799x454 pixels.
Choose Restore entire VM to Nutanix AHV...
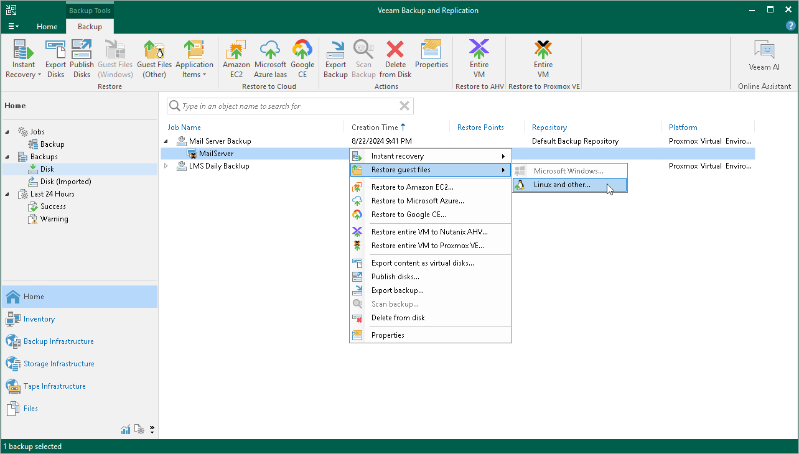click(430, 232)
